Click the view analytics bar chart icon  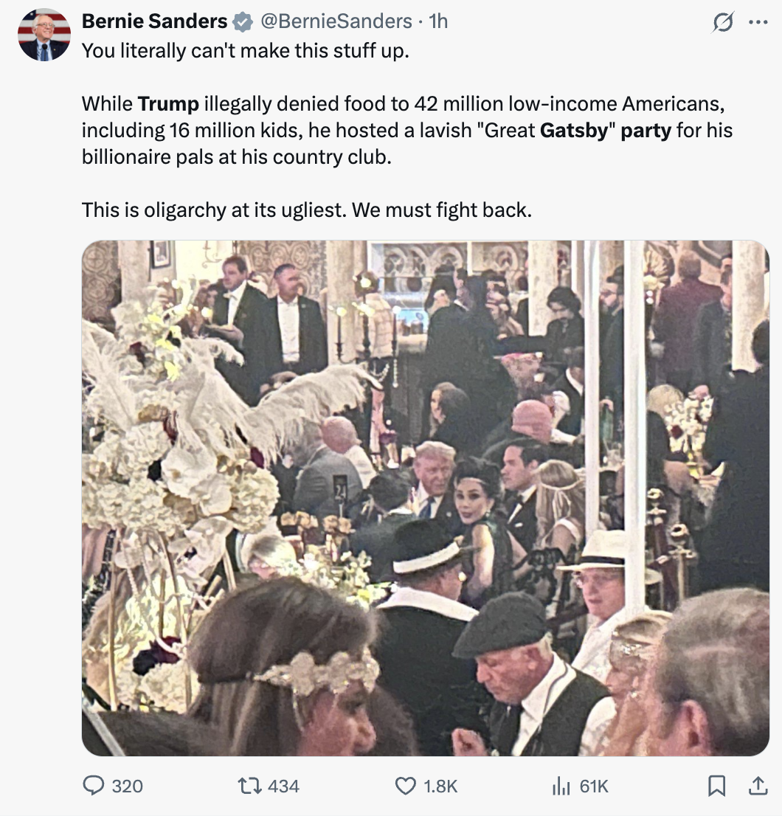pyautogui.click(x=561, y=786)
